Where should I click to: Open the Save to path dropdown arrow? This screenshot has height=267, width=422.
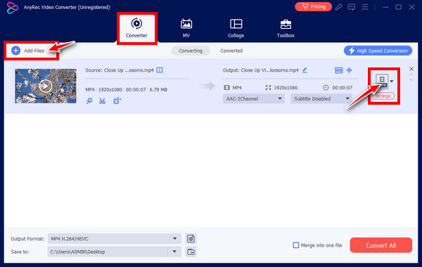pos(174,252)
